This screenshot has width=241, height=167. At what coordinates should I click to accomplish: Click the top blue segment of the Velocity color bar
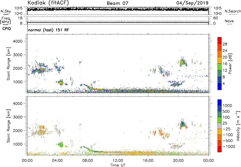tap(220, 102)
